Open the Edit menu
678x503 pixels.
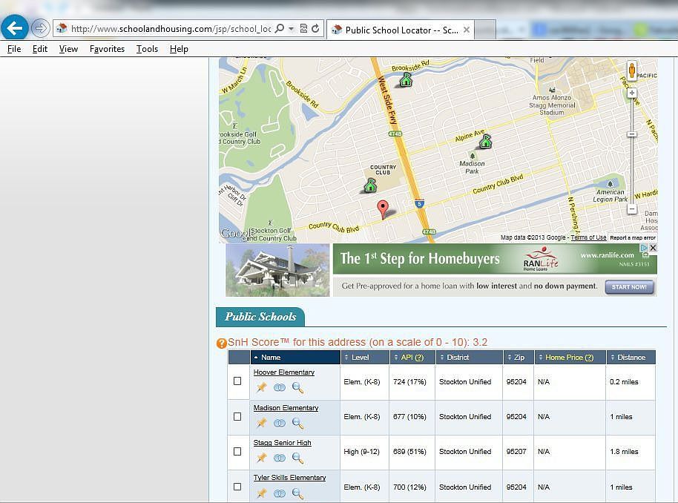pyautogui.click(x=40, y=49)
